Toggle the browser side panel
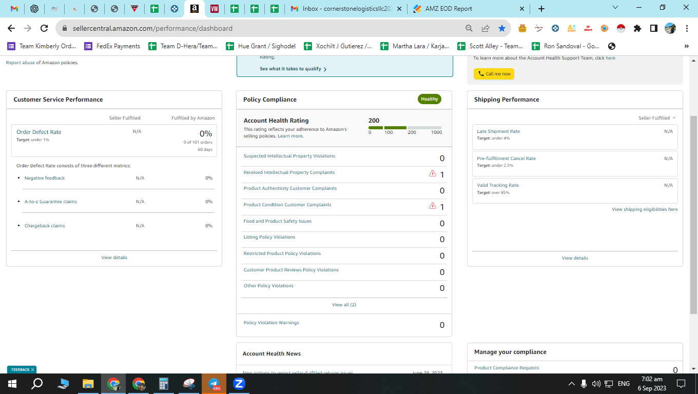698x394 pixels. (654, 28)
